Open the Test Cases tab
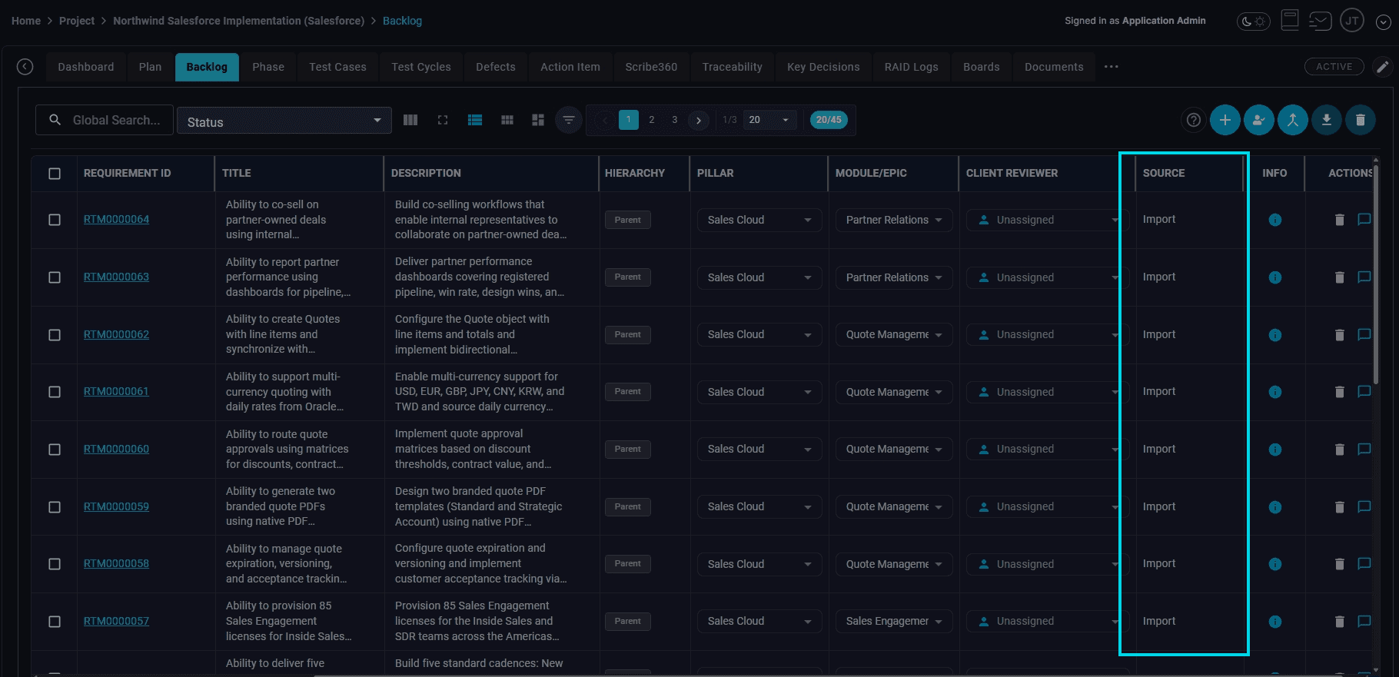This screenshot has height=677, width=1399. click(x=337, y=67)
